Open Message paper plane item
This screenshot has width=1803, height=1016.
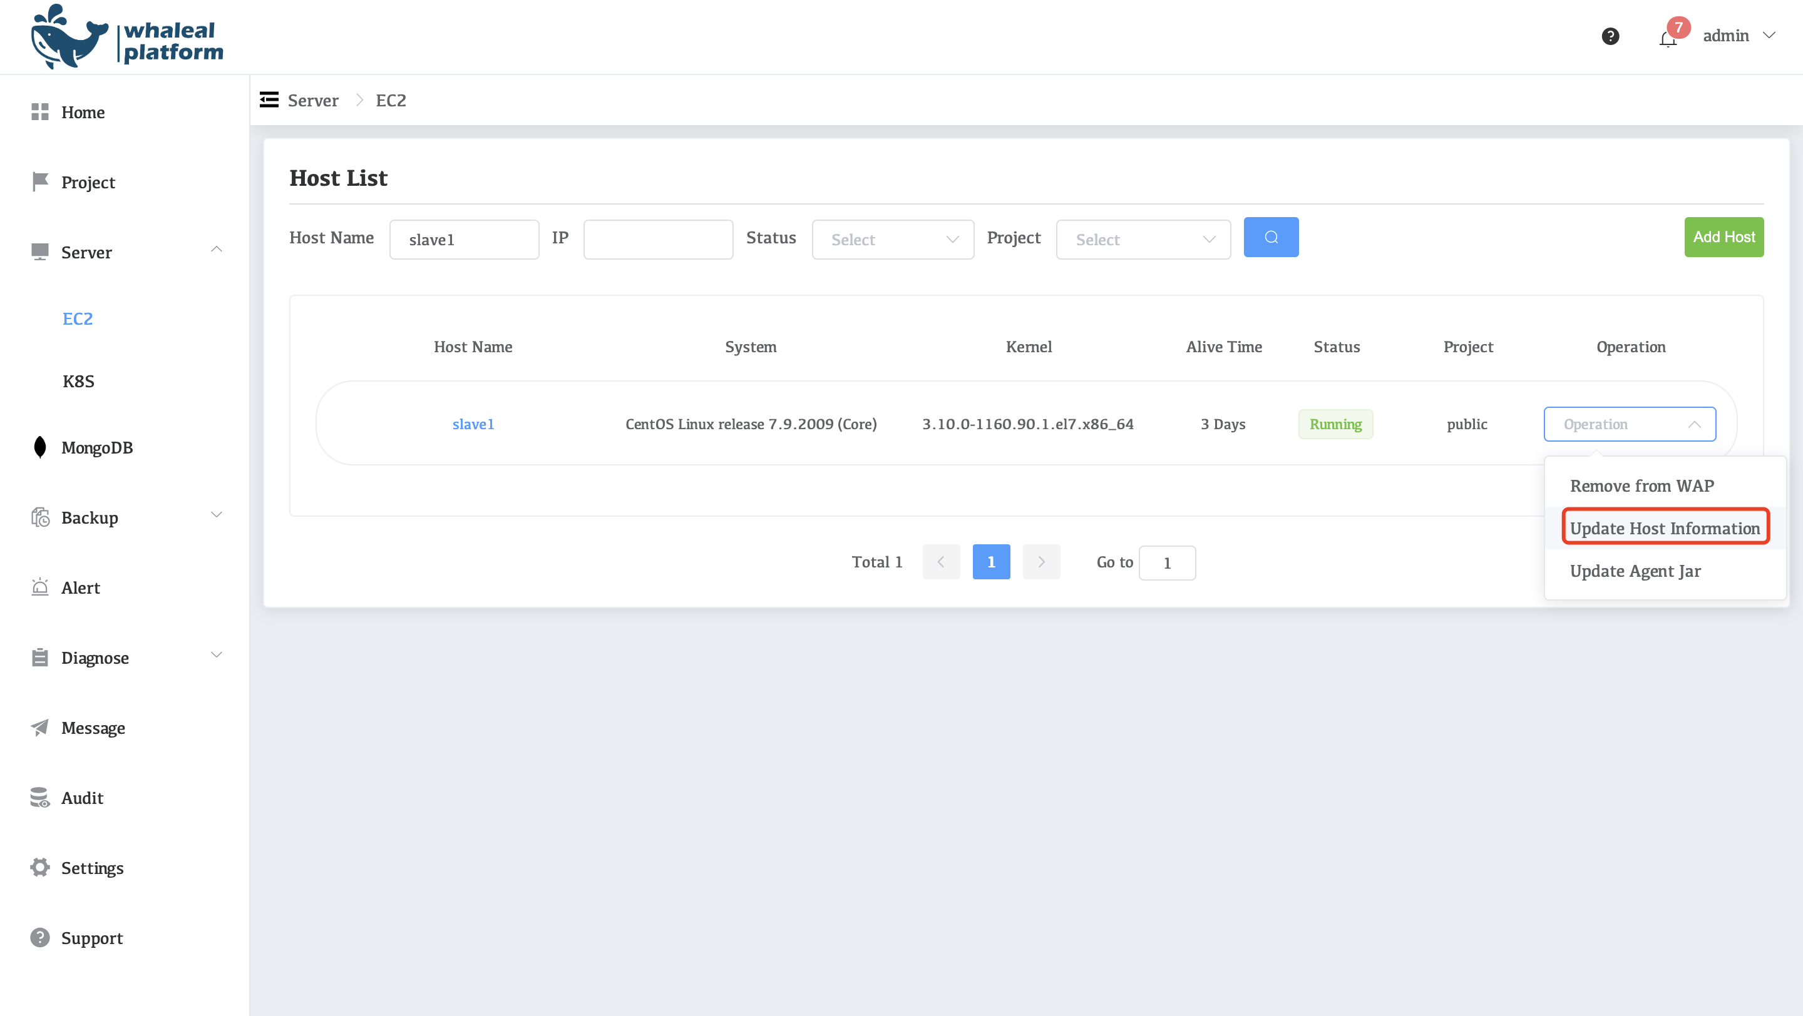click(x=40, y=728)
